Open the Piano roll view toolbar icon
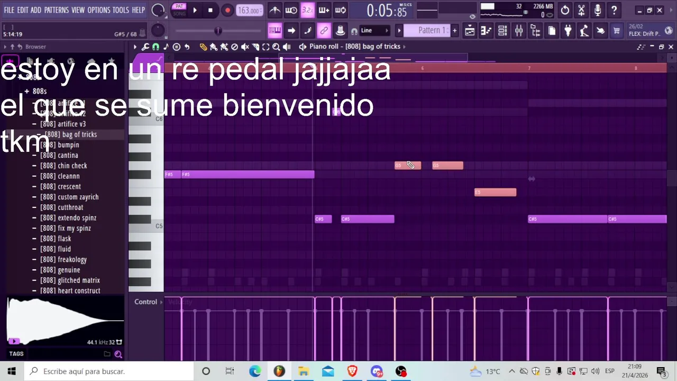Image resolution: width=677 pixels, height=381 pixels. point(486,31)
